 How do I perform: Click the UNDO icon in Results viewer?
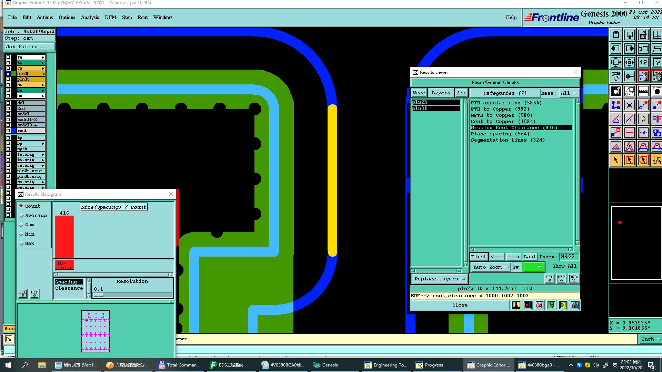[x=574, y=279]
